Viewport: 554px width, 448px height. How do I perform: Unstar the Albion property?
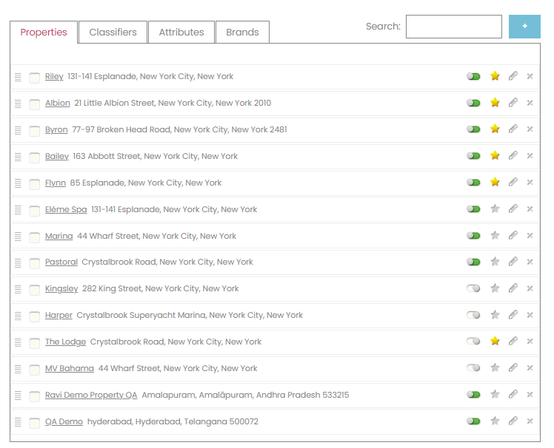click(x=495, y=103)
